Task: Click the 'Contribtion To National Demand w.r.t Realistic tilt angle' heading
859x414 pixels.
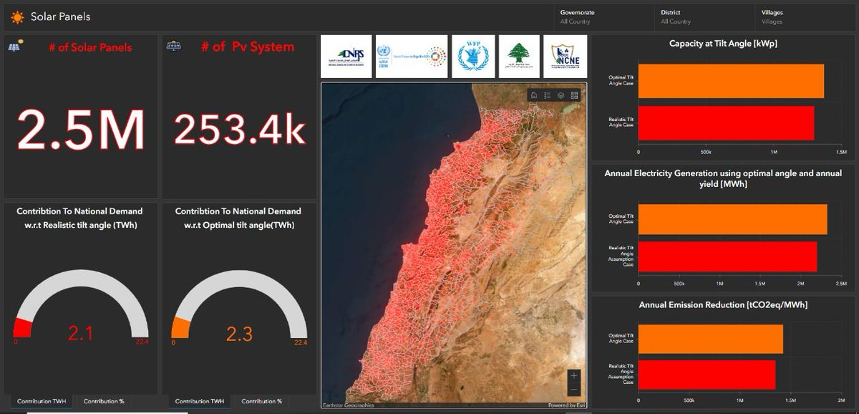Action: pyautogui.click(x=80, y=218)
